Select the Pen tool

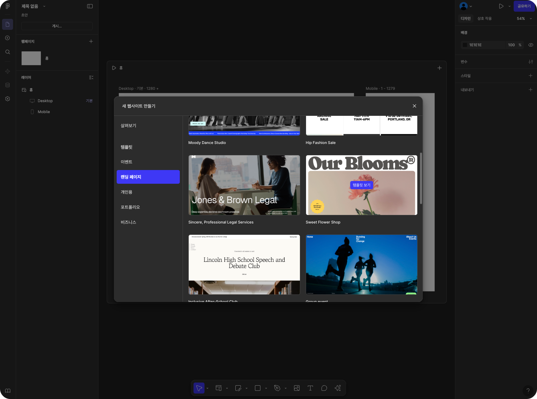[277, 388]
